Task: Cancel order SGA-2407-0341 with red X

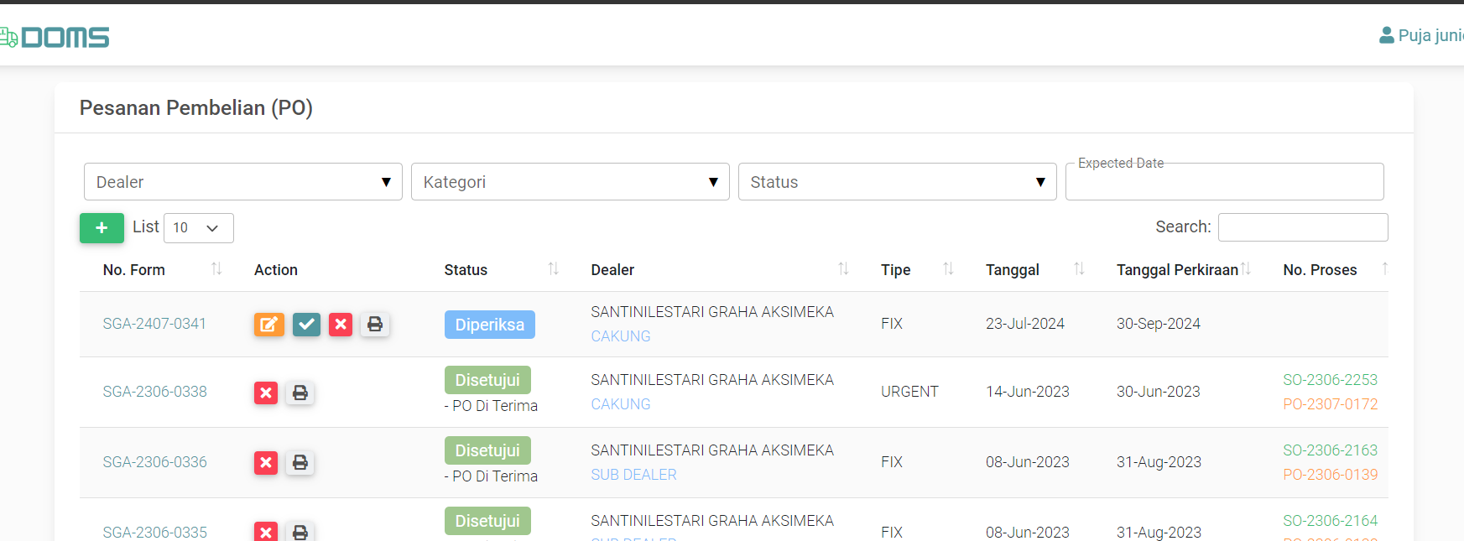Action: pos(340,325)
